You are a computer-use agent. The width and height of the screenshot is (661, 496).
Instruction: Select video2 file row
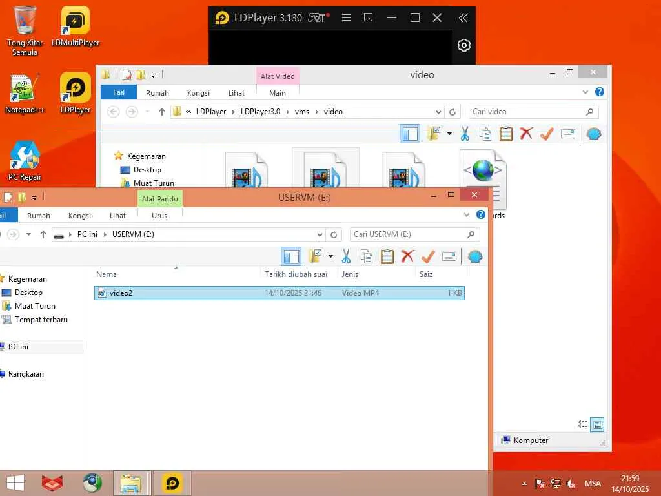[x=280, y=293]
